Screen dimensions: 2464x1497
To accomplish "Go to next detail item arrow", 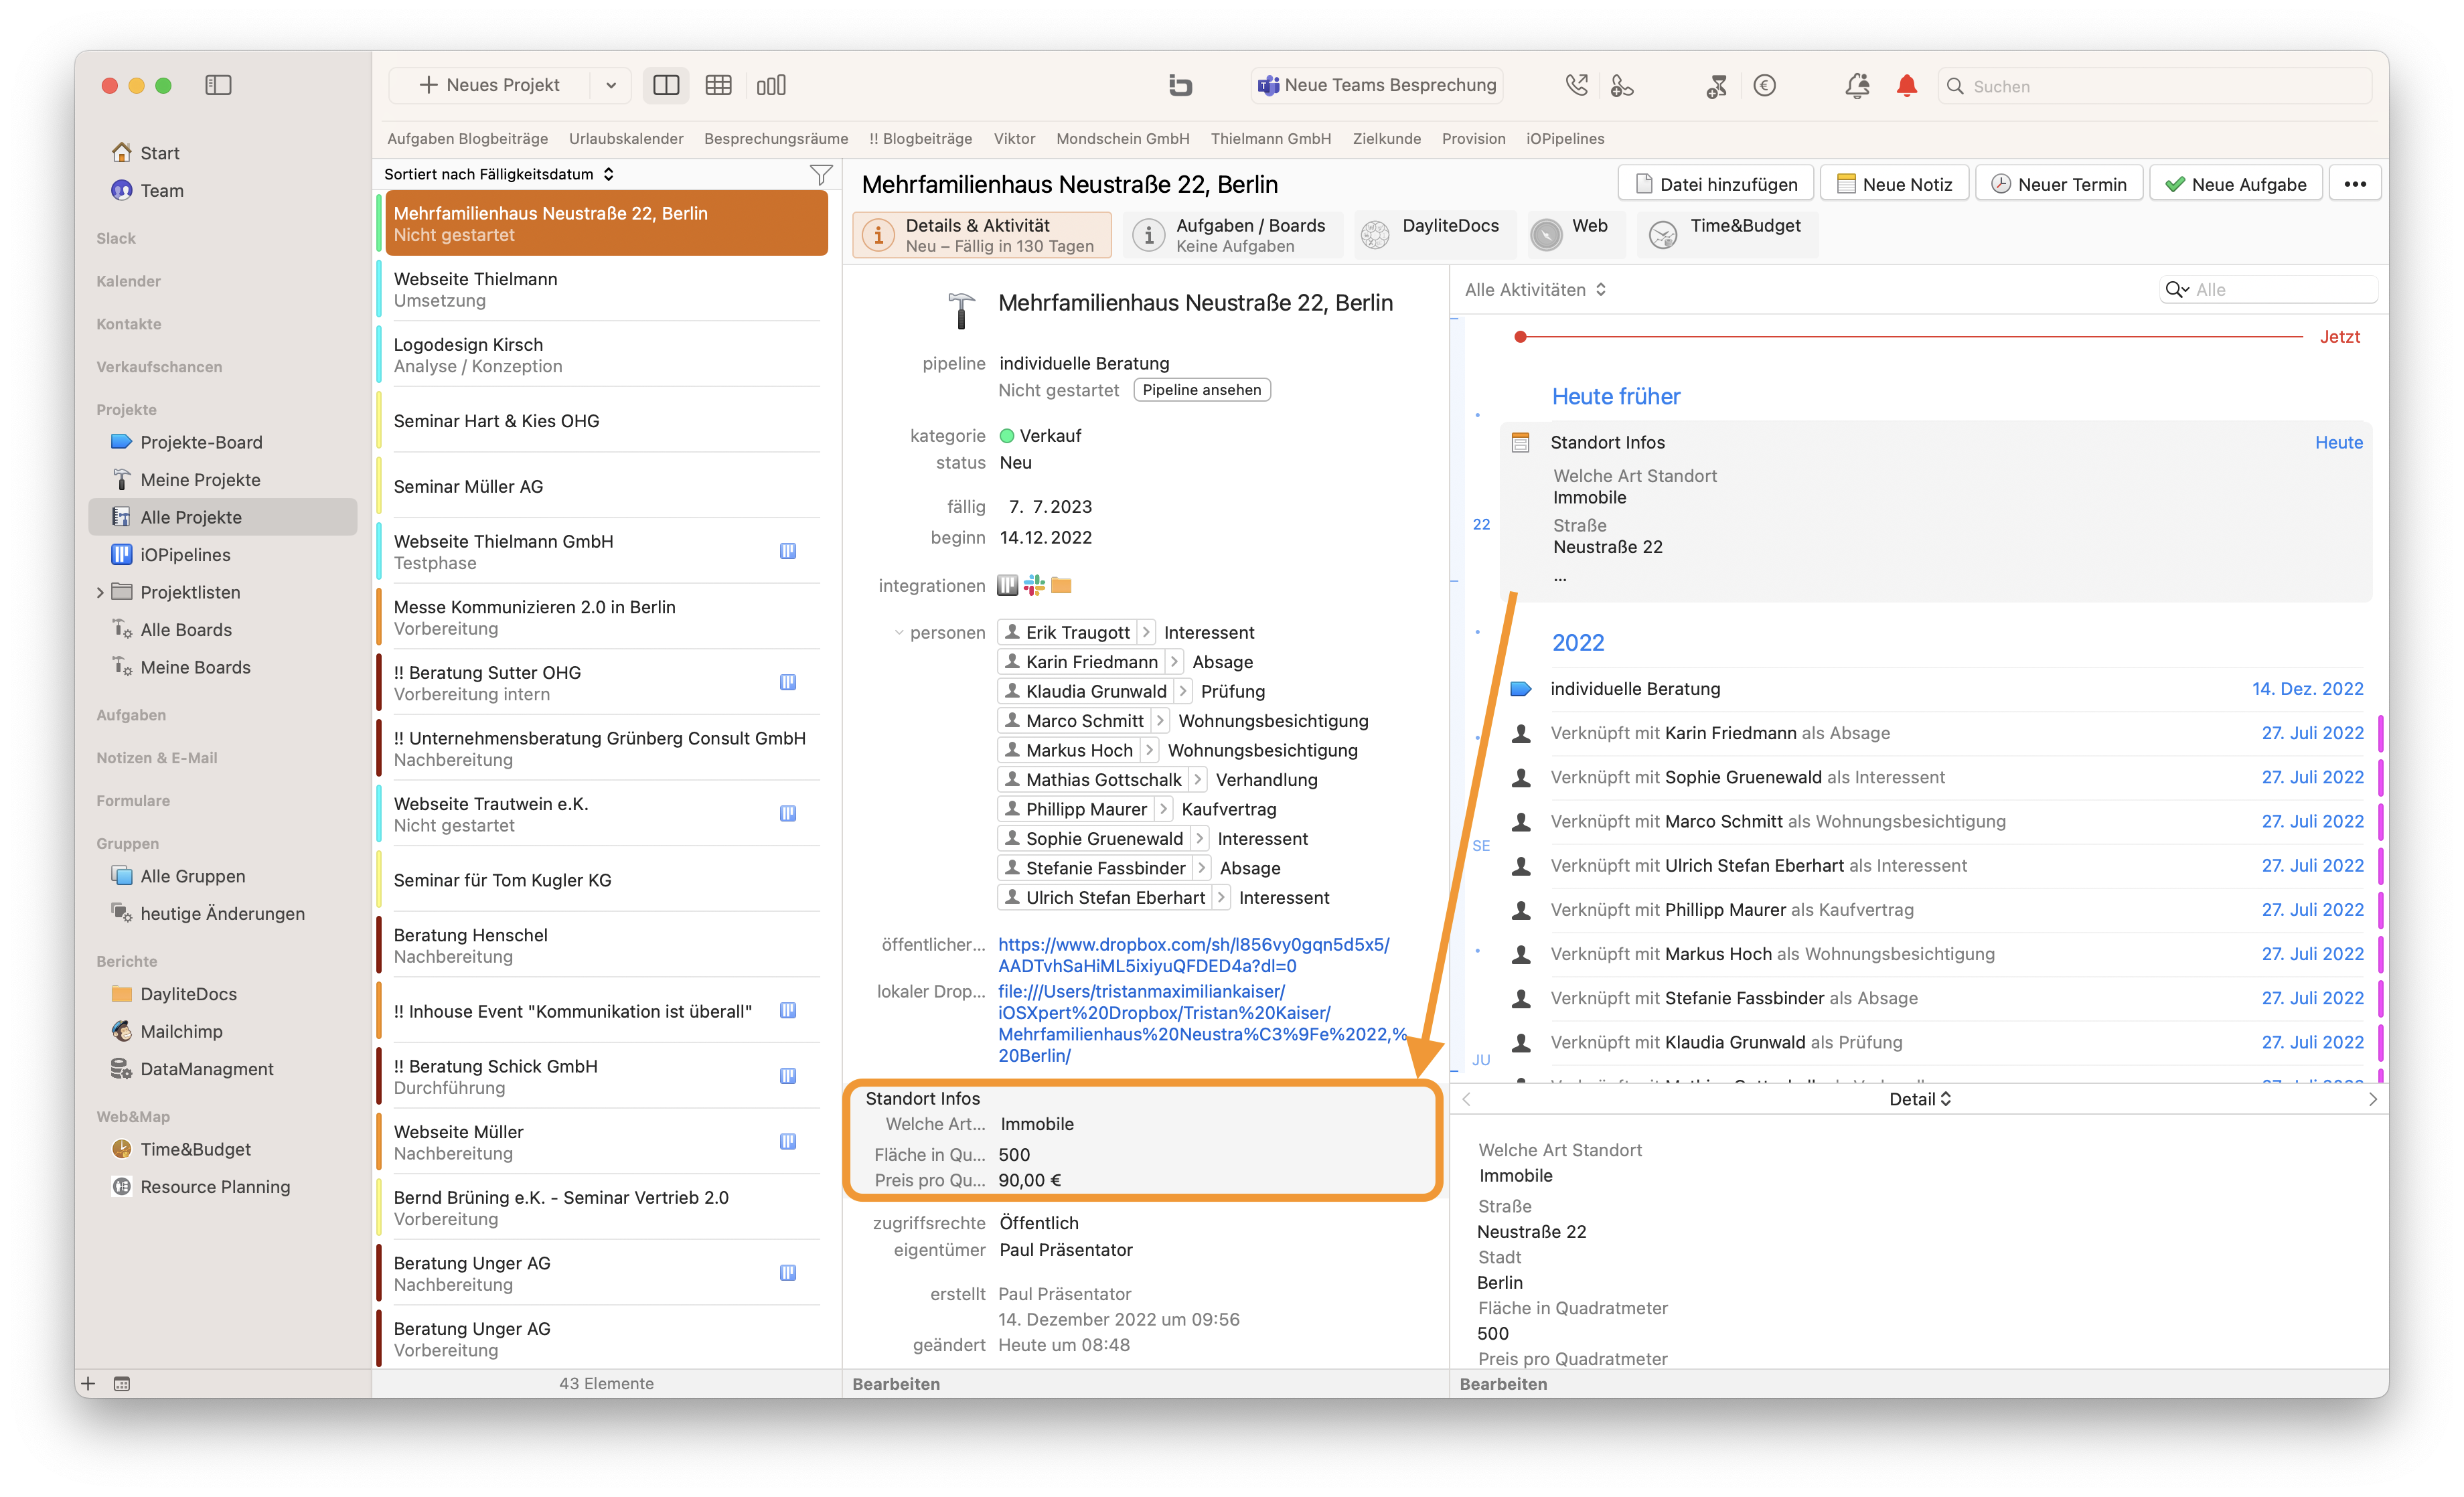I will [x=2372, y=1099].
